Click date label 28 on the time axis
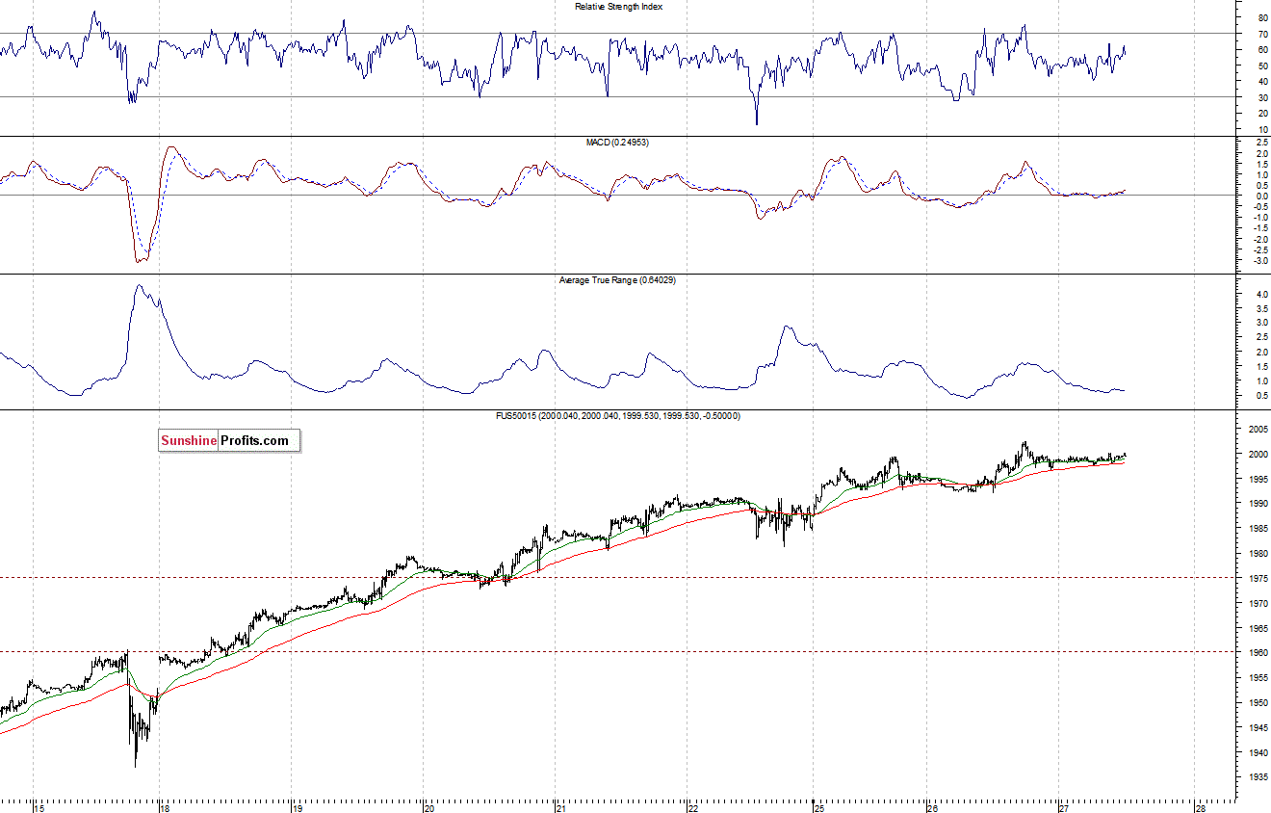This screenshot has width=1271, height=813. pos(1200,807)
